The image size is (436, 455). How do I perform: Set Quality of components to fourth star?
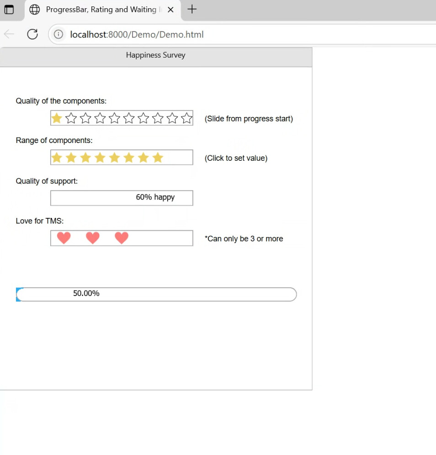pyautogui.click(x=100, y=118)
